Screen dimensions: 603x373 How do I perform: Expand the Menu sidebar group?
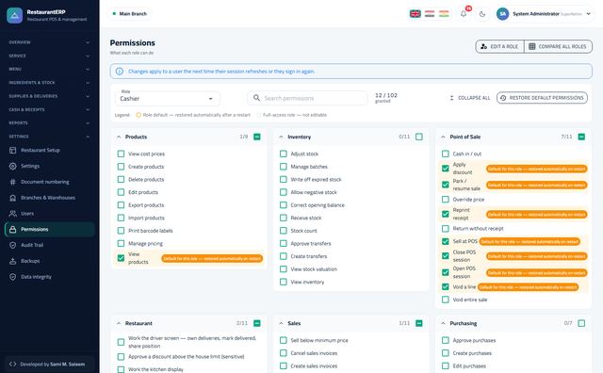[49, 69]
